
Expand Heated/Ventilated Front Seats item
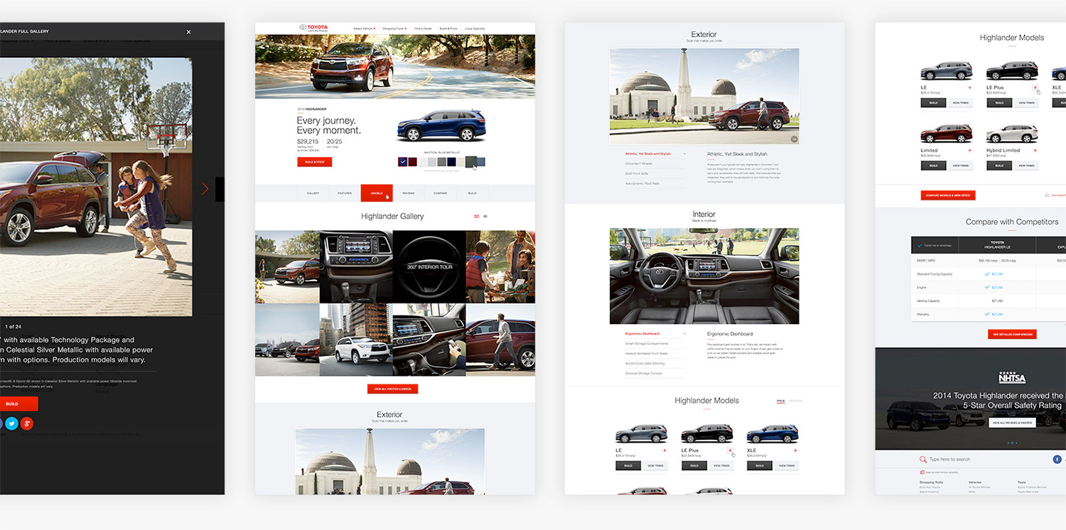point(655,353)
